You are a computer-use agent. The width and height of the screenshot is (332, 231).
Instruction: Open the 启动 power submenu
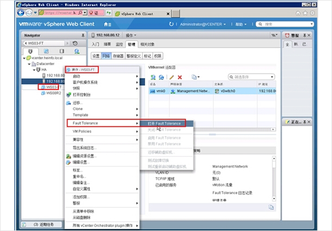[103, 76]
